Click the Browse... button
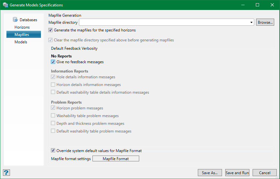The image size is (280, 179). click(265, 22)
